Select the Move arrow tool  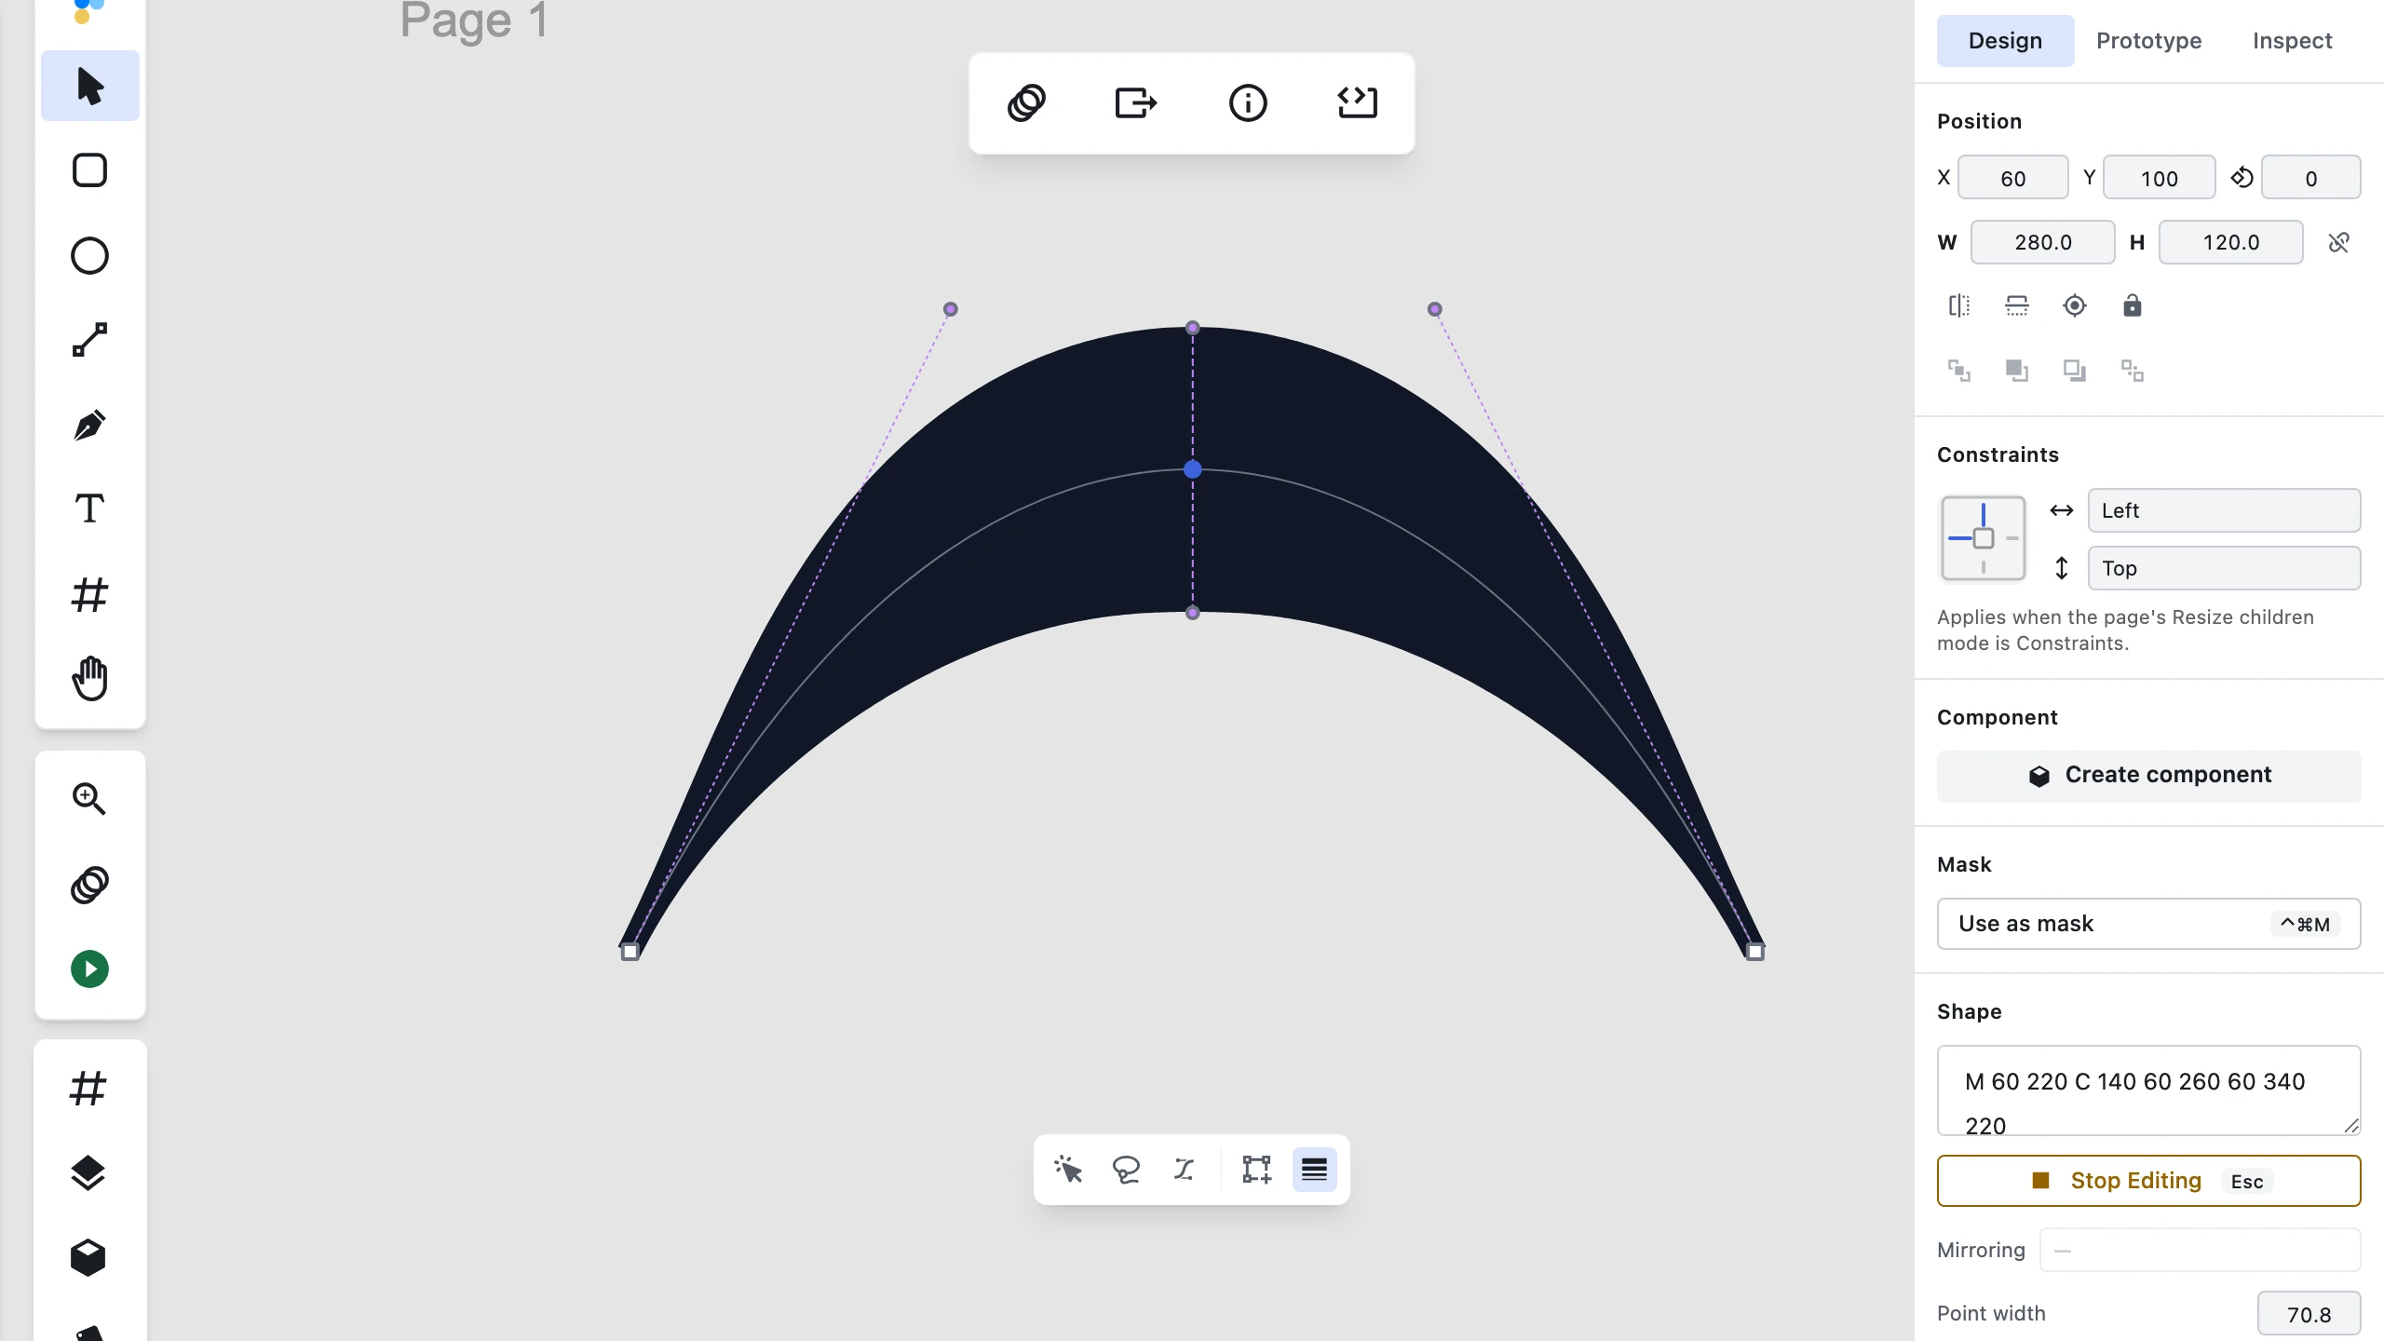click(x=90, y=86)
